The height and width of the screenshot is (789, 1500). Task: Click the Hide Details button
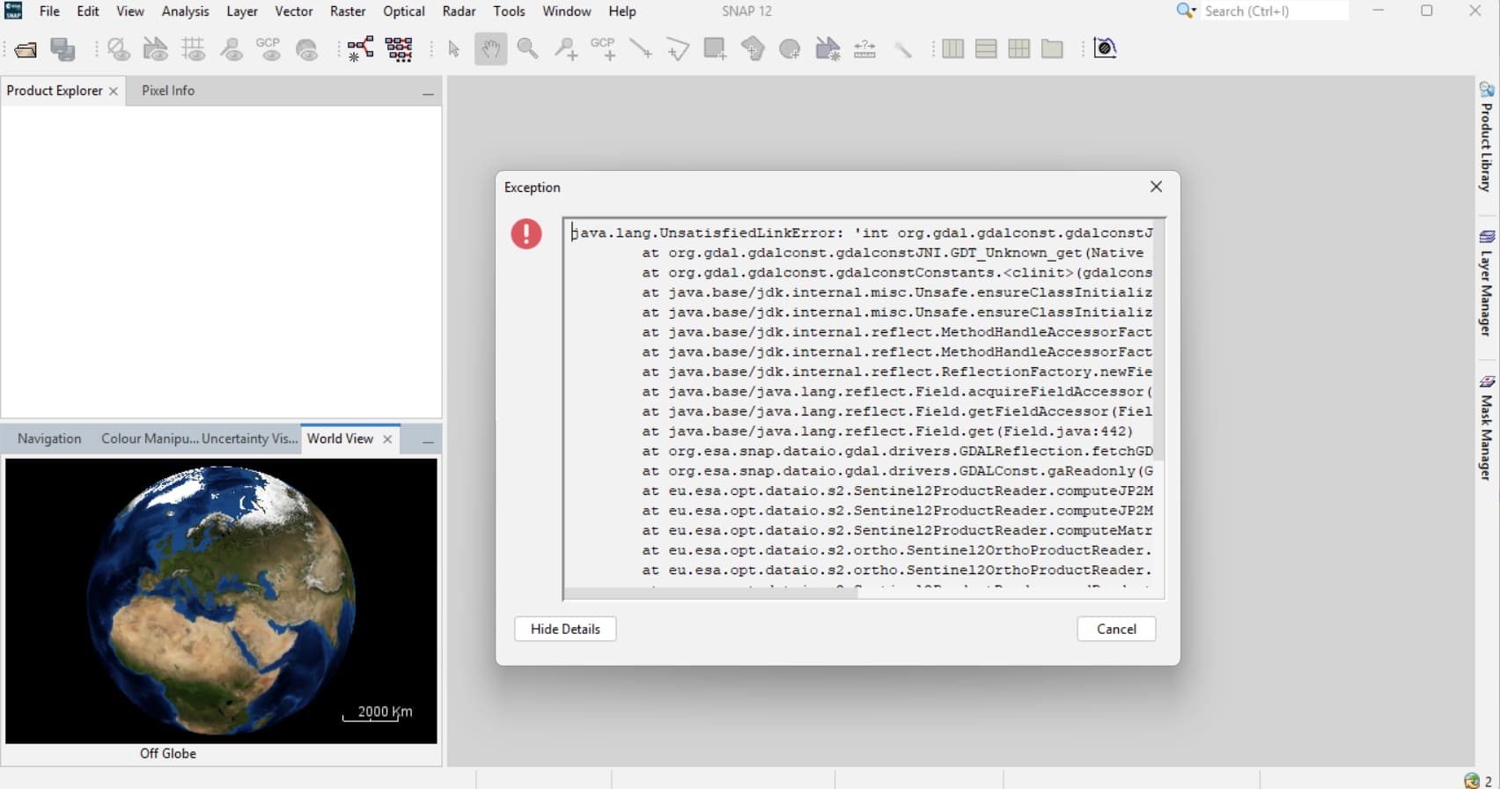tap(565, 629)
